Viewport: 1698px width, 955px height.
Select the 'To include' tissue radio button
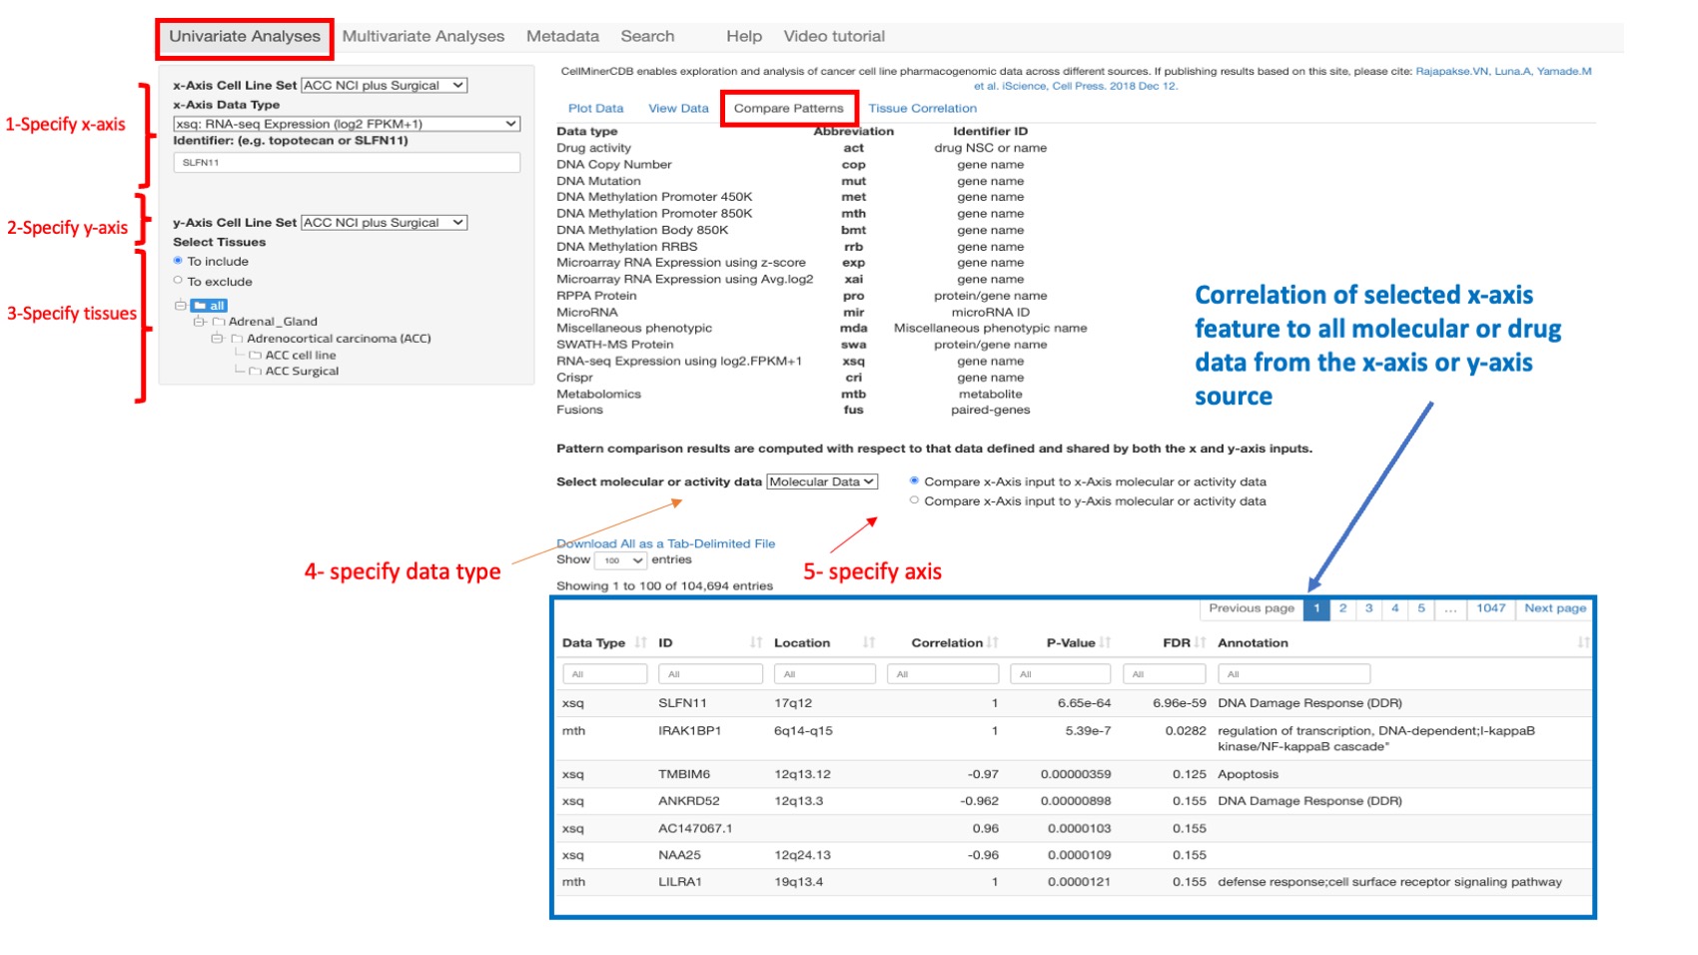tap(178, 261)
